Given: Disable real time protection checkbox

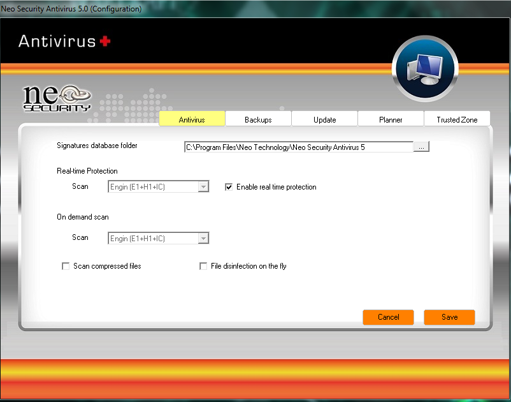Looking at the screenshot, I should [x=229, y=187].
